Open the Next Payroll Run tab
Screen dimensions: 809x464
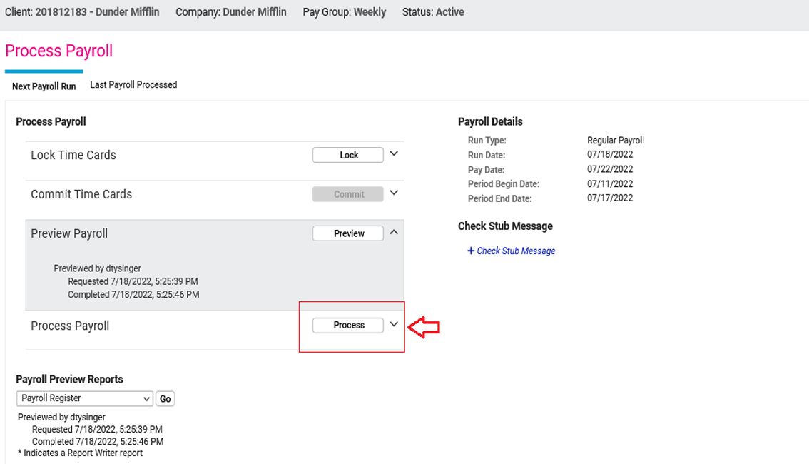pos(44,86)
